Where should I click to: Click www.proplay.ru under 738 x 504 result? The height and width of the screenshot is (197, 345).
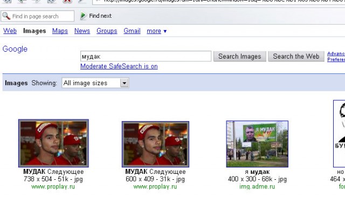pos(53,187)
